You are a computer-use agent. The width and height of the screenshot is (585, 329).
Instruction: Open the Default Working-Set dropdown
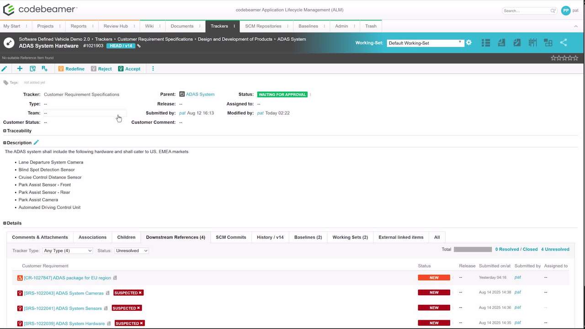(x=425, y=43)
